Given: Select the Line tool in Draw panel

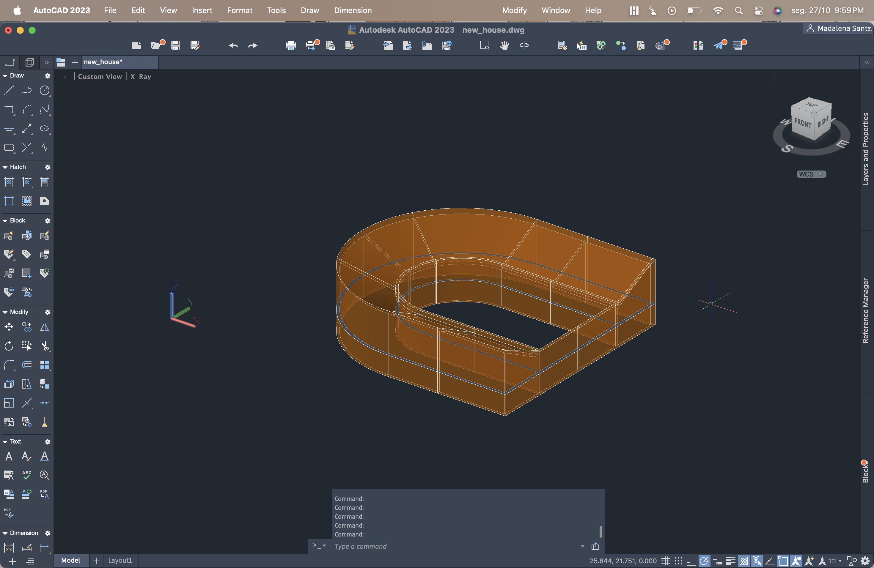Looking at the screenshot, I should (x=9, y=90).
